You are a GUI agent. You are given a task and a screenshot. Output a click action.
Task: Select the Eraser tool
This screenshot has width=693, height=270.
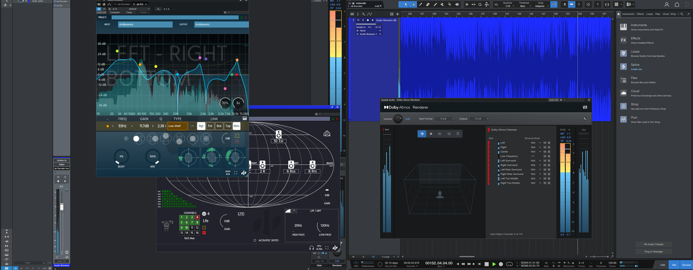coord(428,4)
